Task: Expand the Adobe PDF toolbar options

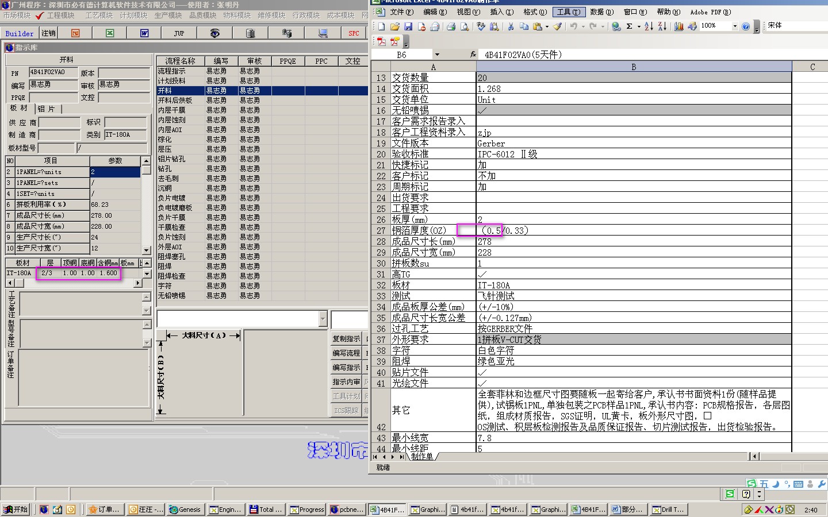Action: coord(406,43)
